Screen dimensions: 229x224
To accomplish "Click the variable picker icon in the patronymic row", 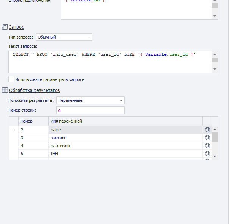I will tap(207, 146).
